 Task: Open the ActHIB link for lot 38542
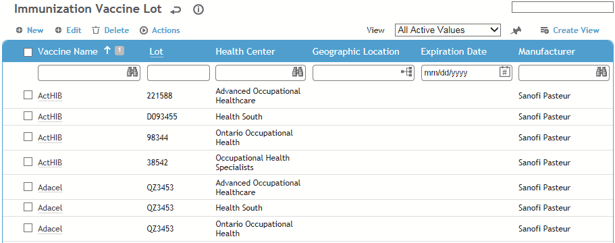click(50, 163)
